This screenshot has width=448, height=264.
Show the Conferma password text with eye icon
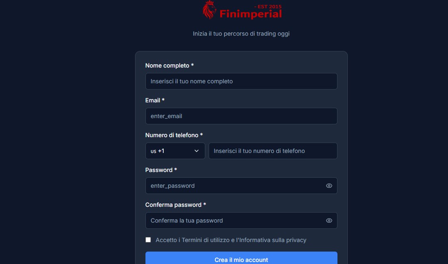[329, 220]
